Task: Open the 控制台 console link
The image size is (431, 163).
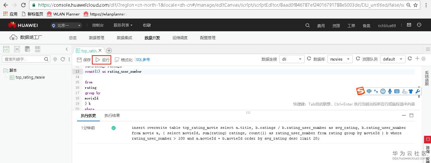Action: point(98,25)
